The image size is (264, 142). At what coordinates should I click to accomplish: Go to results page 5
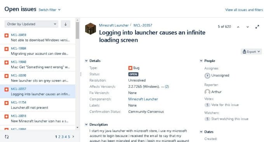tap(69, 137)
